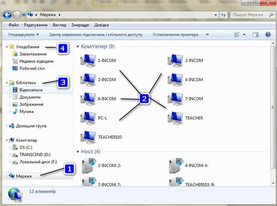Collapse the Комп'ютер (9) group

pos(78,47)
